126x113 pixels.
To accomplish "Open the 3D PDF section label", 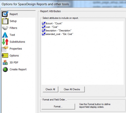I will pos(14,62).
